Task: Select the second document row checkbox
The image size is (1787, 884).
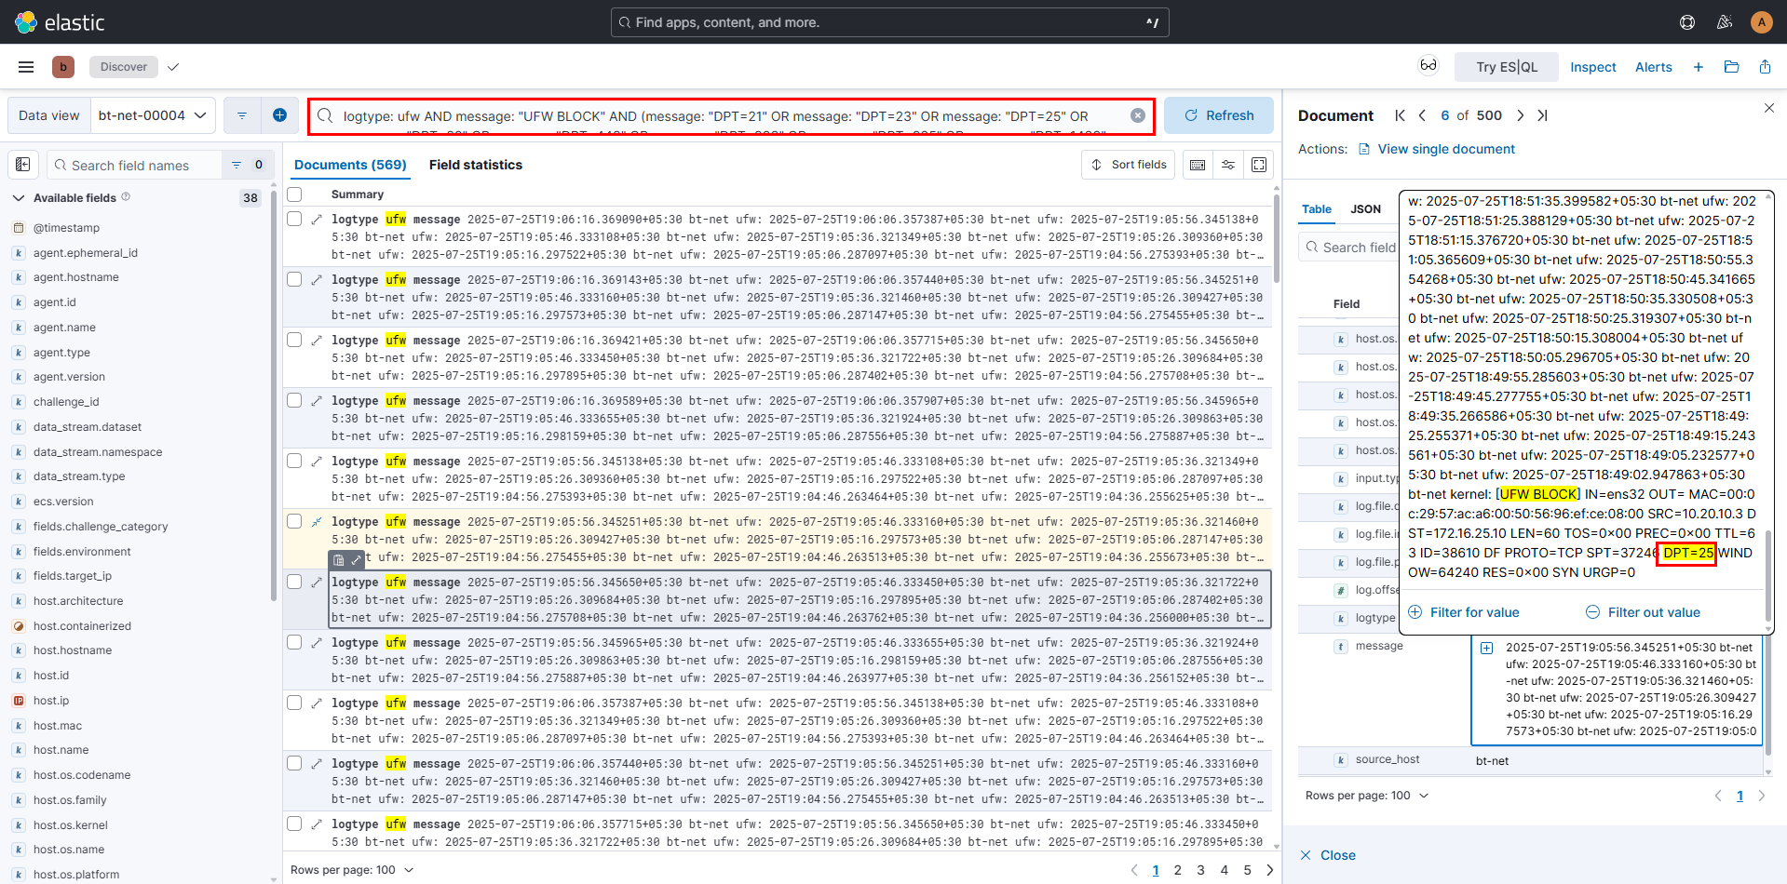Action: [294, 279]
